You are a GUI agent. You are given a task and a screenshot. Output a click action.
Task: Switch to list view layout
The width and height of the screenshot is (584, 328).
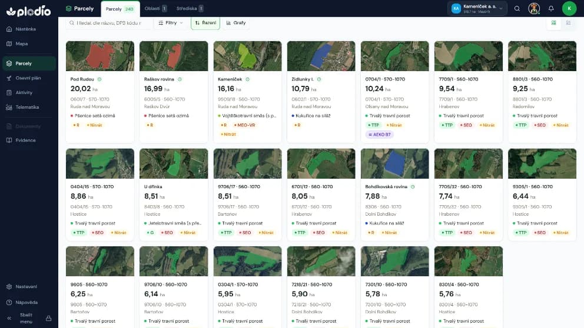(x=568, y=23)
